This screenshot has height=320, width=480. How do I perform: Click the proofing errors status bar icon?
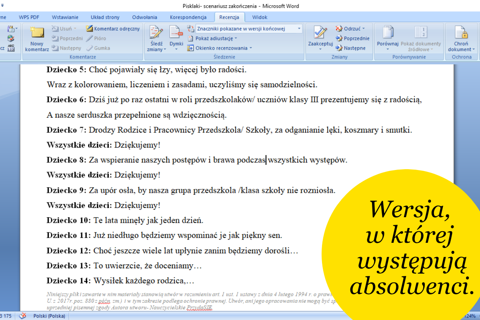(x=23, y=316)
